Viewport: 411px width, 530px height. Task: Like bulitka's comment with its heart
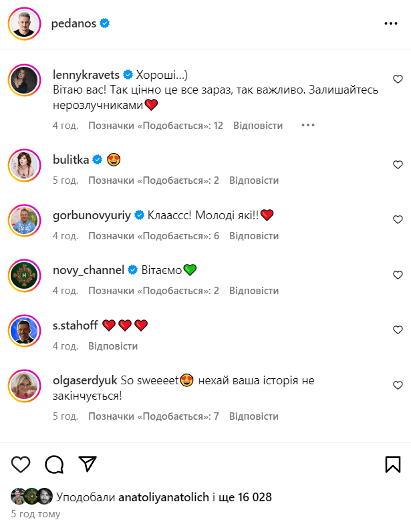398,164
